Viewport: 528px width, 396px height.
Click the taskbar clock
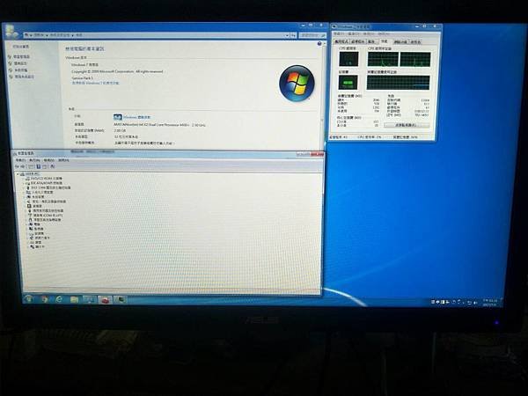(490, 302)
